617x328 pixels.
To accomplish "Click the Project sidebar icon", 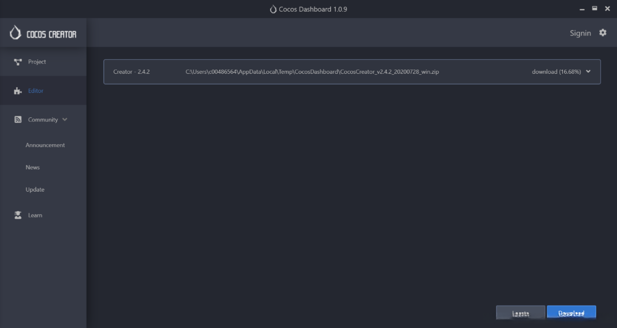I will (18, 62).
